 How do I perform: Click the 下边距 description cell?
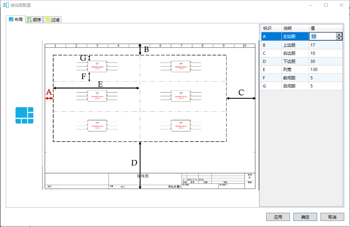(x=295, y=61)
